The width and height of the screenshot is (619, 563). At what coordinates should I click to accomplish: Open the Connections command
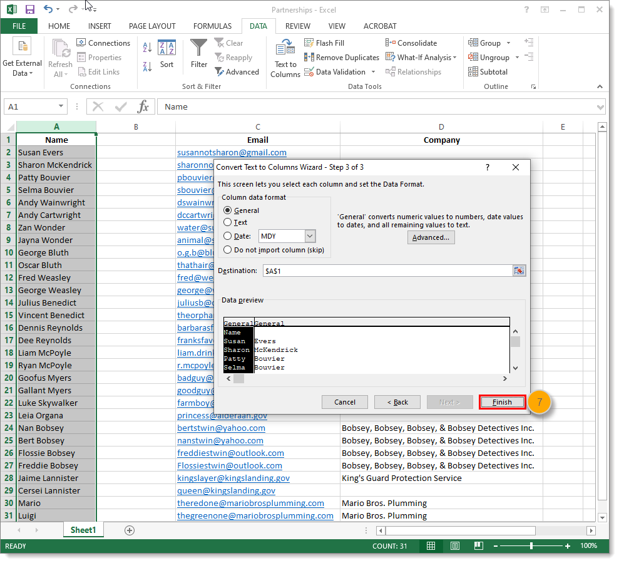pos(103,43)
